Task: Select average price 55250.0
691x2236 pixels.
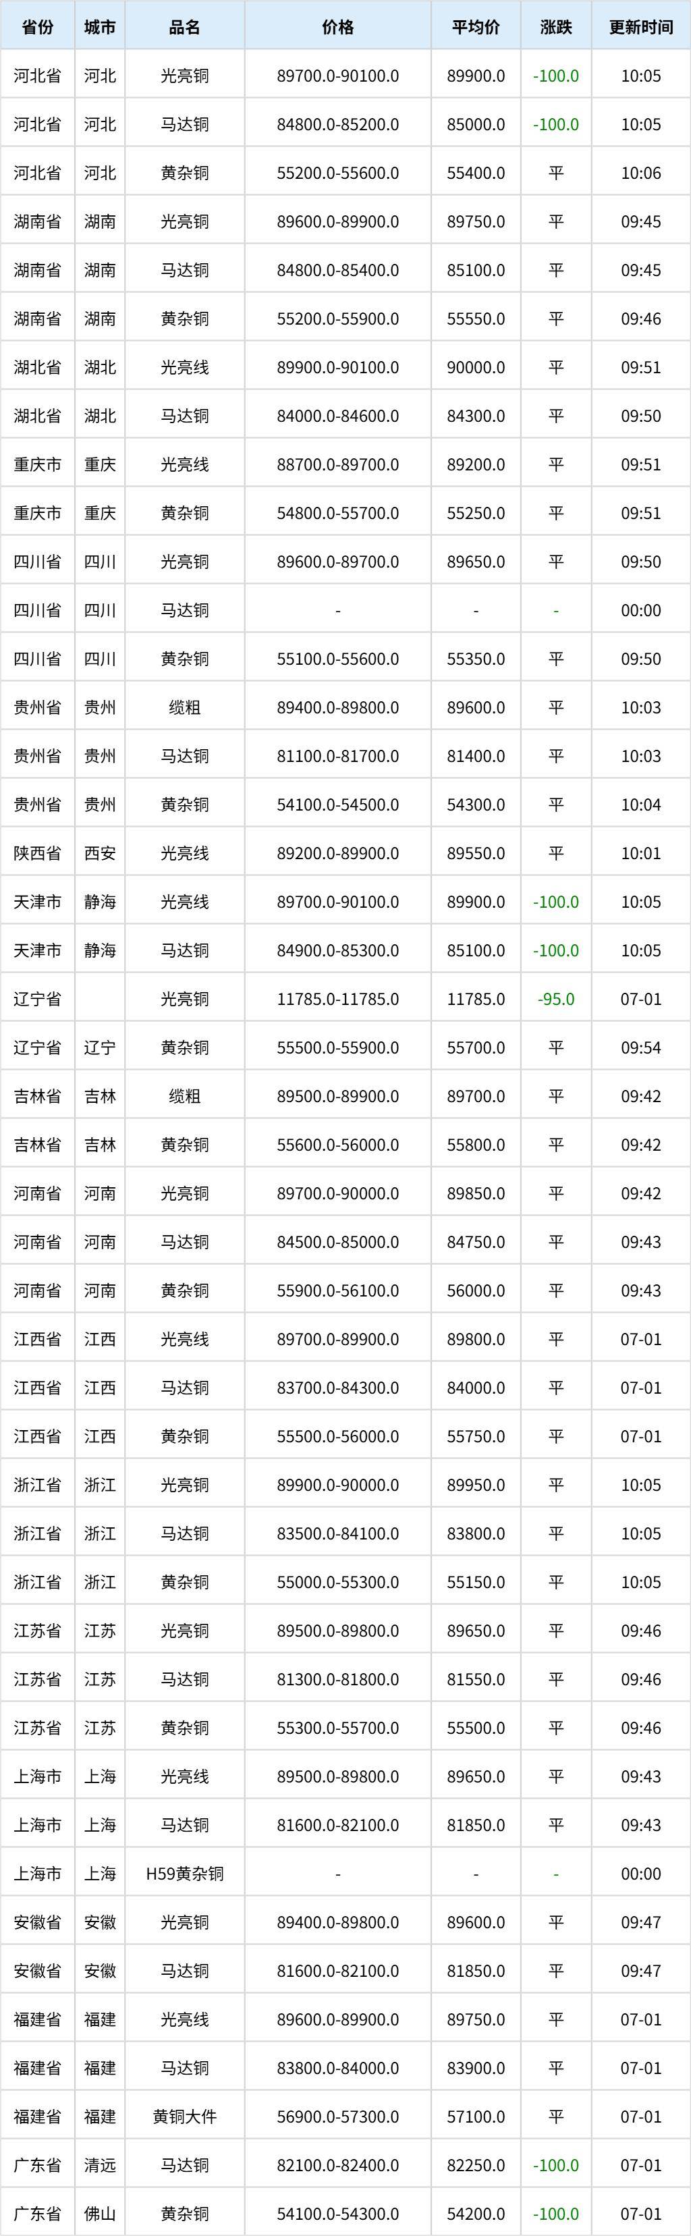Action: pos(476,513)
